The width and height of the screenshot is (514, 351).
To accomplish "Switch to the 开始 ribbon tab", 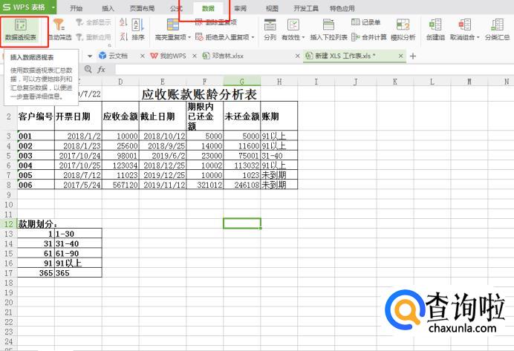I will (76, 8).
